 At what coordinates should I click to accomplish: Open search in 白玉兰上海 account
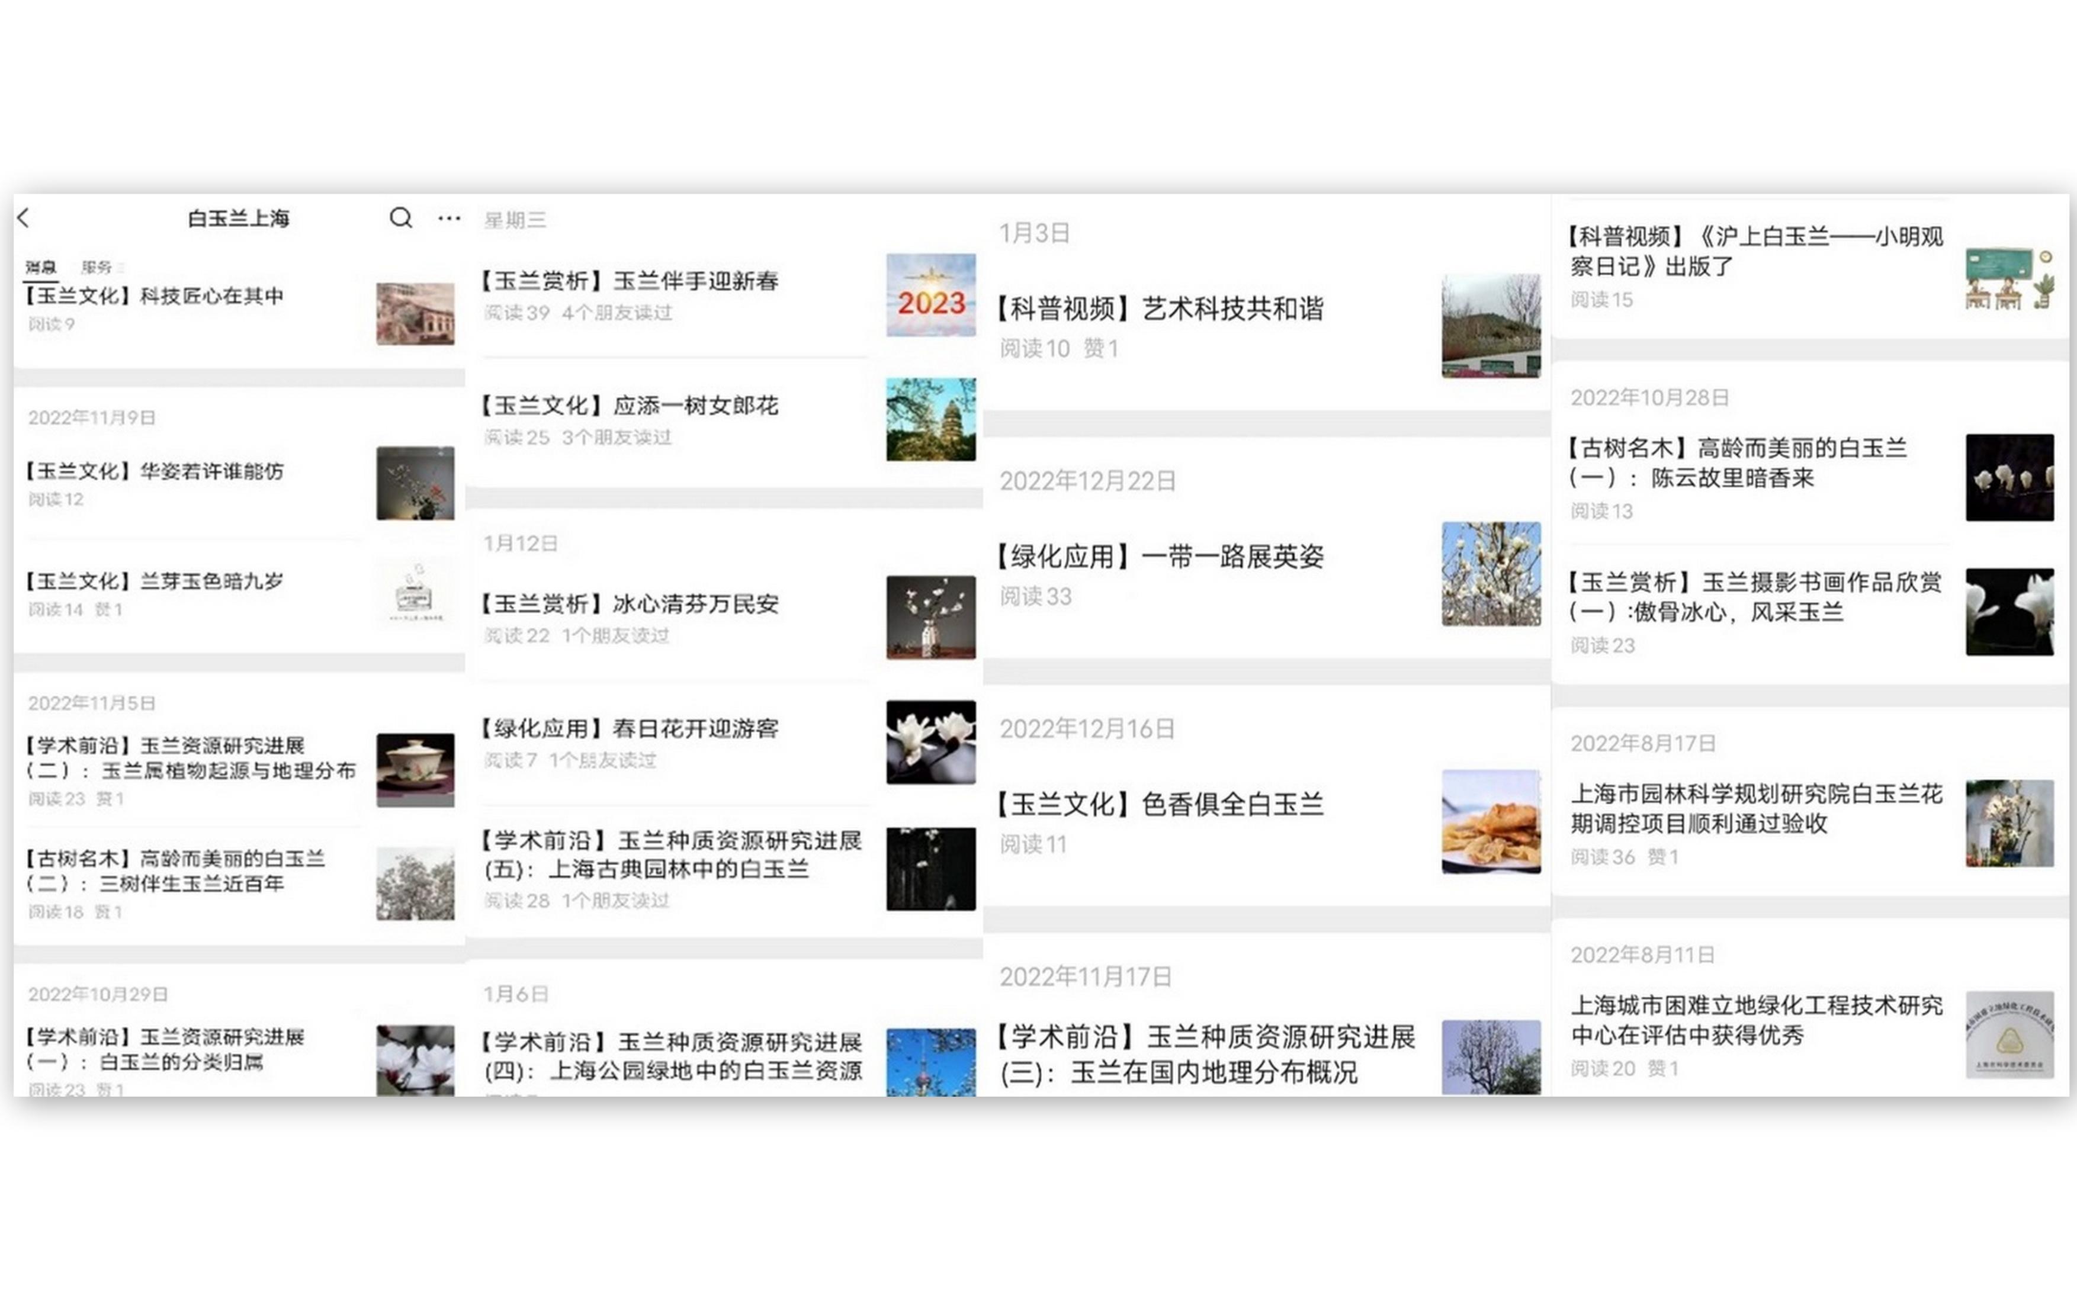[400, 218]
